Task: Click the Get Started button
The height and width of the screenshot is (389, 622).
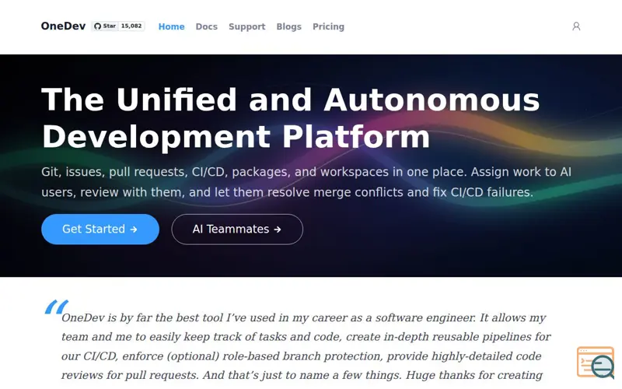Action: point(100,229)
